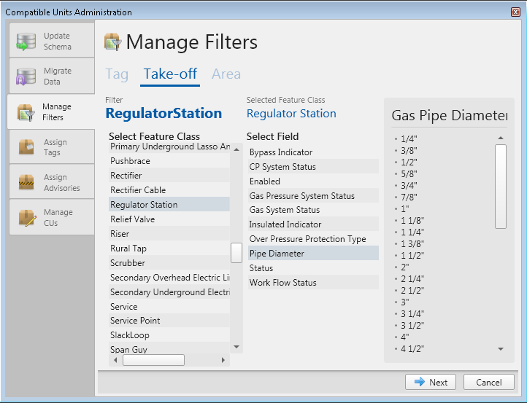
Task: Click the Update Schema database icon
Action: point(26,42)
